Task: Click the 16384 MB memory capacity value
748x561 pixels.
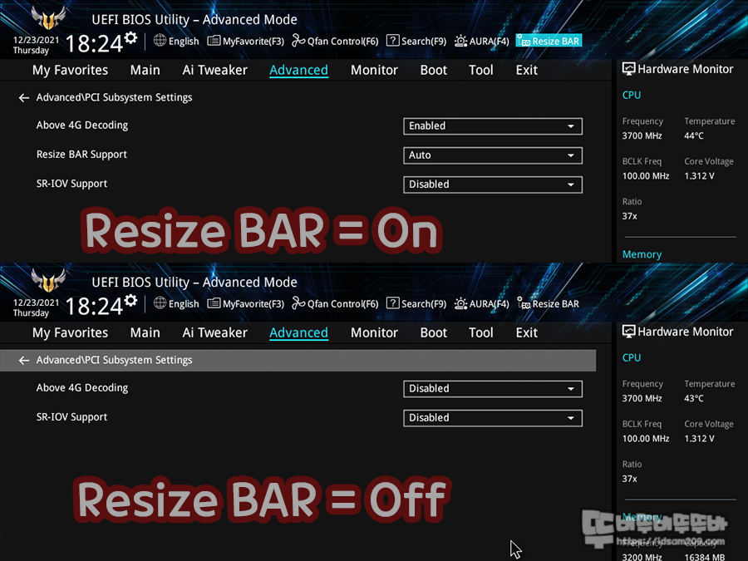Action: [705, 557]
